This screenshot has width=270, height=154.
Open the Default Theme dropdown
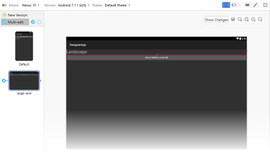(x=118, y=5)
